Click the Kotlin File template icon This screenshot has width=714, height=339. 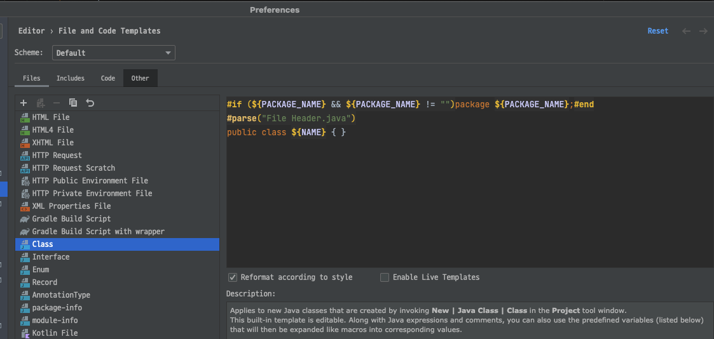(x=25, y=333)
